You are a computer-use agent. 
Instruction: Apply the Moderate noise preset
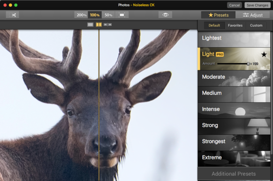click(x=234, y=78)
